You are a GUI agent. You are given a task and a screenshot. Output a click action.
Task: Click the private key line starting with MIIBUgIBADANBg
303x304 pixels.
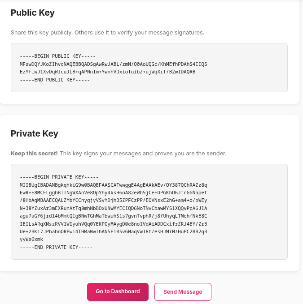[113, 185]
